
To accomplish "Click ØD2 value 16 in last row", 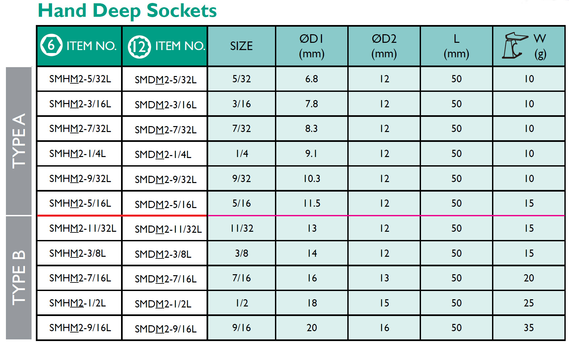I will pos(384,328).
